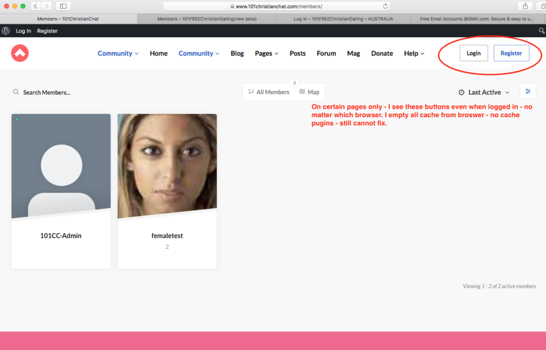Click the Safari back arrow
The width and height of the screenshot is (546, 350).
pos(36,6)
